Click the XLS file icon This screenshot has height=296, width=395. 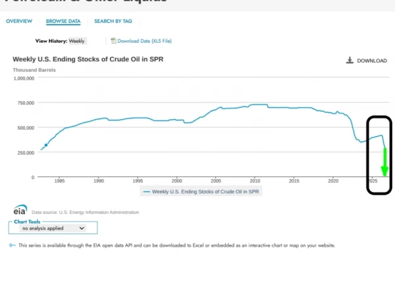(113, 41)
